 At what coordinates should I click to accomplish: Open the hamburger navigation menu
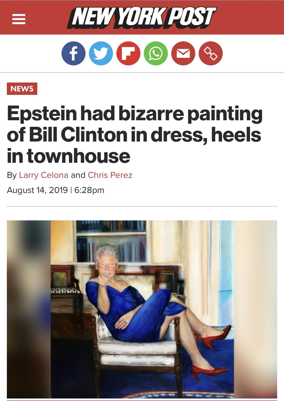[19, 19]
